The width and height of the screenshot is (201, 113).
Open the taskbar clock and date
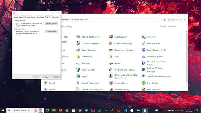tap(189, 110)
